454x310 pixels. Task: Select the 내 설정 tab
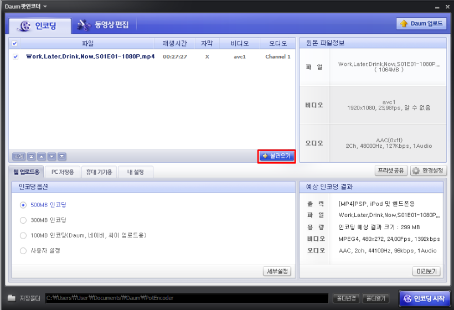point(136,172)
